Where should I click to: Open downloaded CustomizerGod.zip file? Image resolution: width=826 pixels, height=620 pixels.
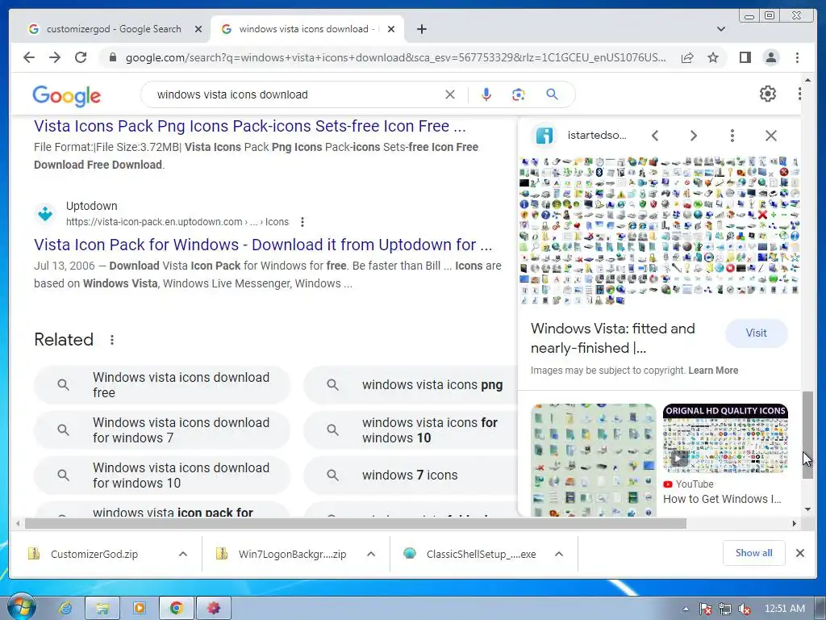94,554
